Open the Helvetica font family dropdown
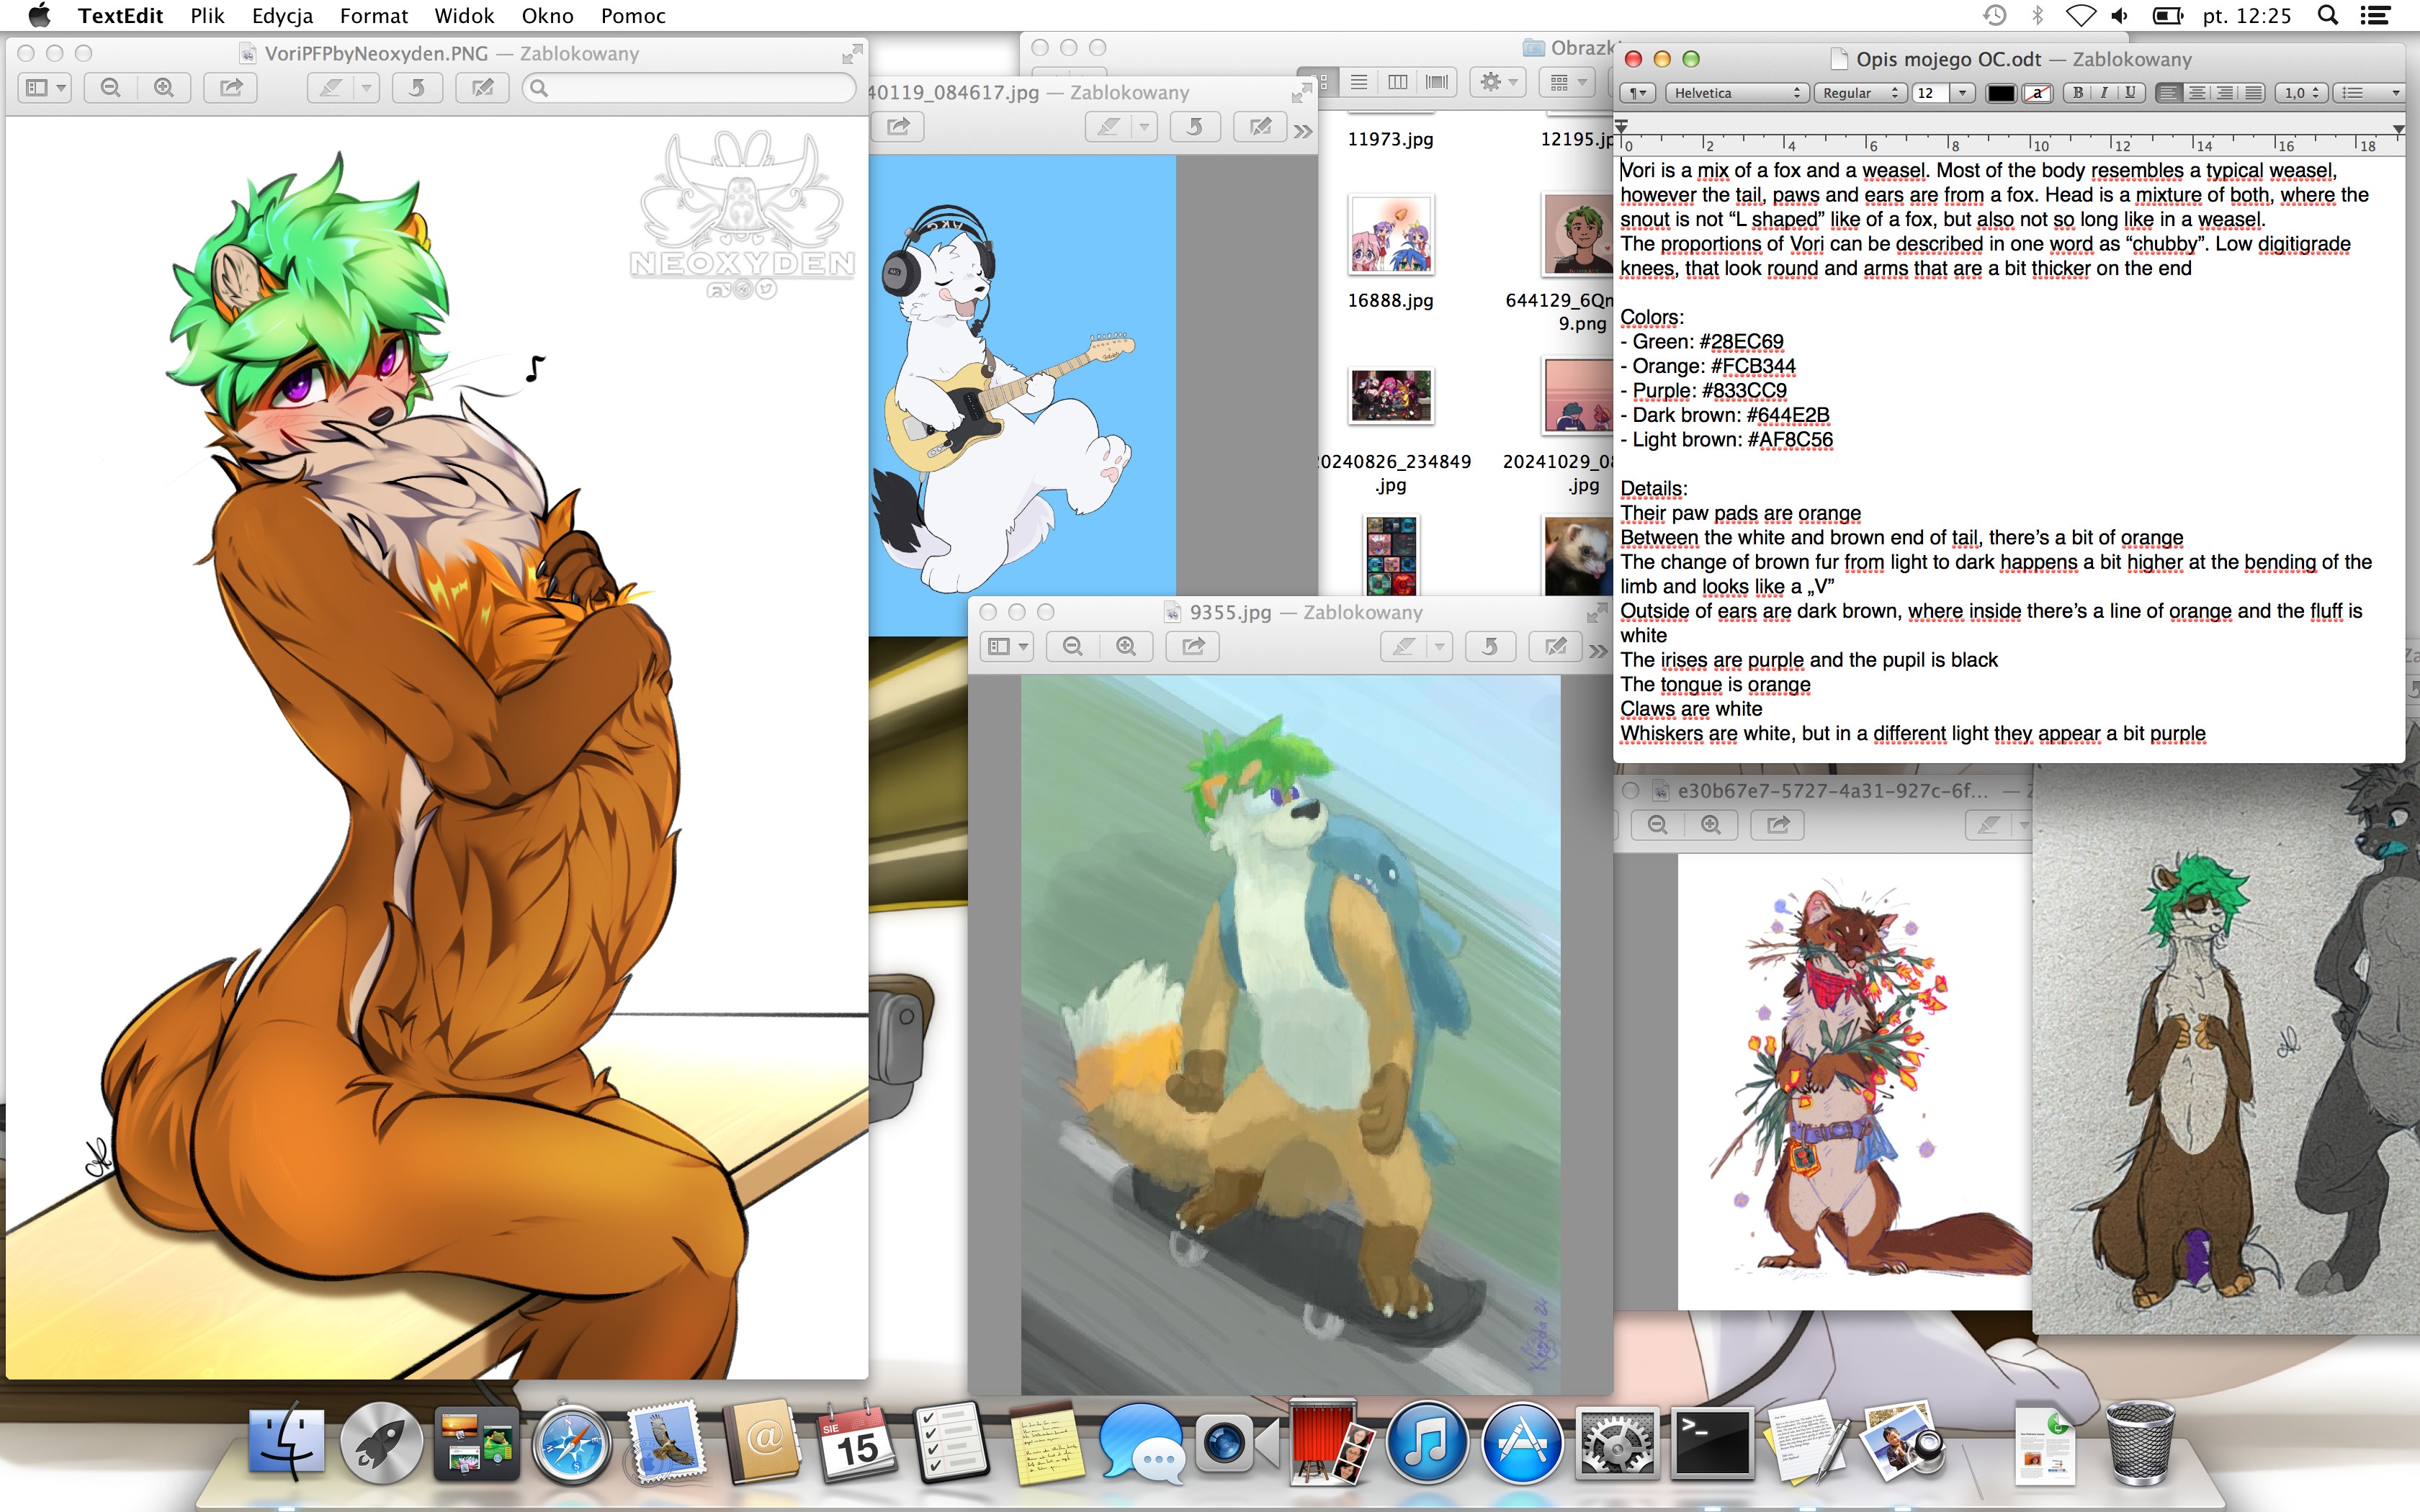 click(1735, 92)
